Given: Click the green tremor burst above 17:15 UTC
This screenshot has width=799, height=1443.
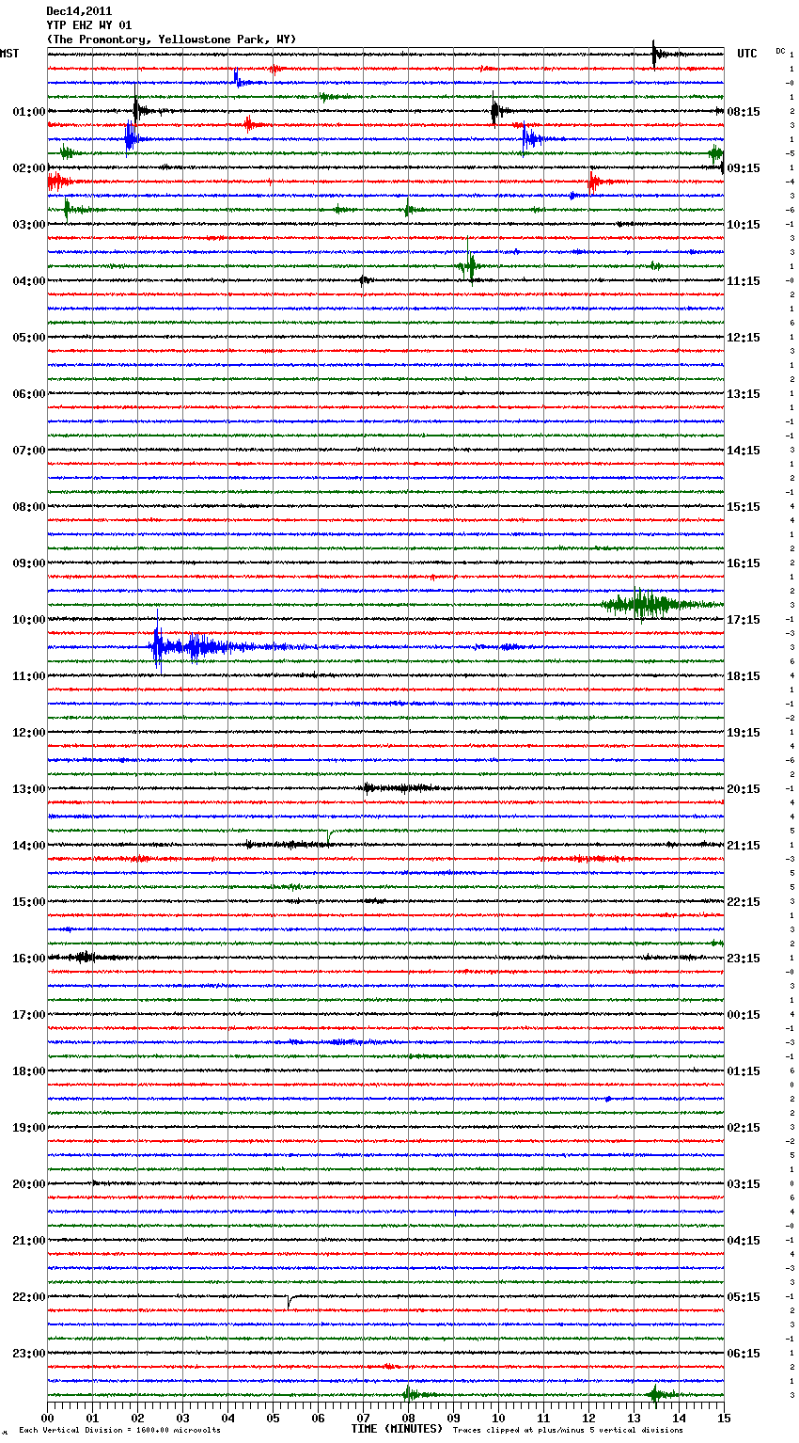Looking at the screenshot, I should tap(641, 604).
